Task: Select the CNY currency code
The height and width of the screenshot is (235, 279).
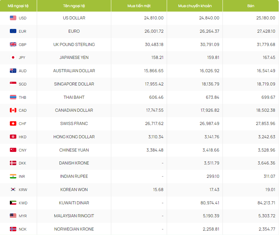Action: (x=22, y=150)
